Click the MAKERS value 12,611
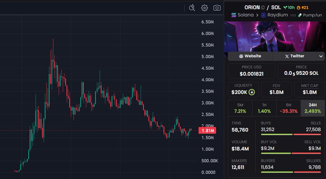Screen dimensions: 326x179 click(x=238, y=167)
